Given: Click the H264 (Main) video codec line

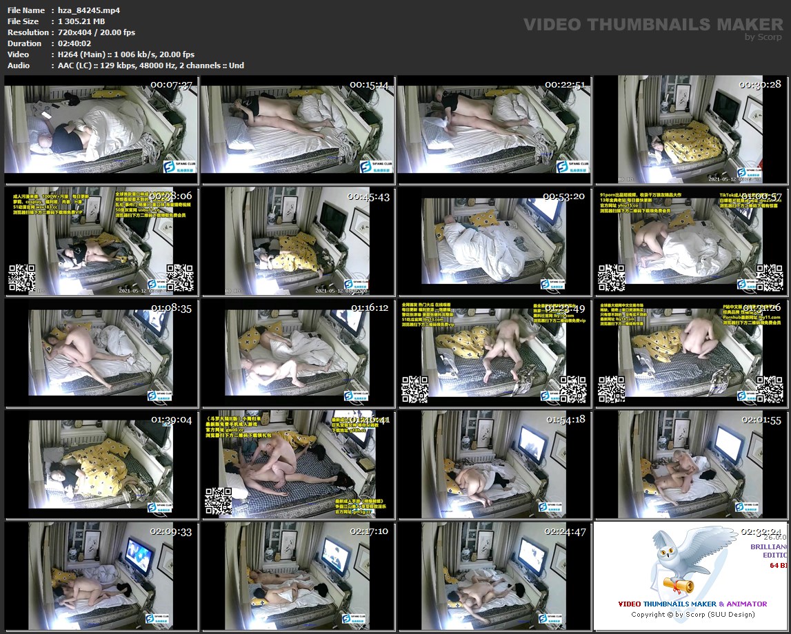Looking at the screenshot, I should (x=126, y=54).
